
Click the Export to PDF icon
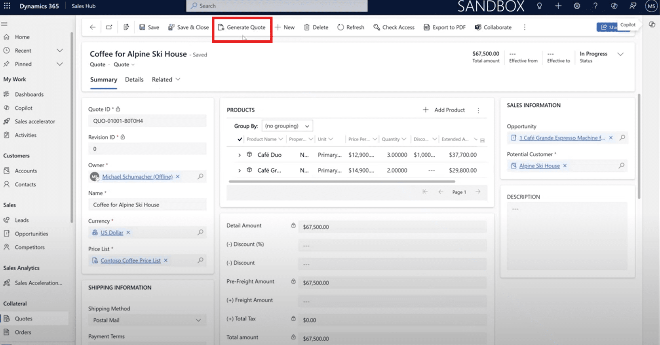426,27
